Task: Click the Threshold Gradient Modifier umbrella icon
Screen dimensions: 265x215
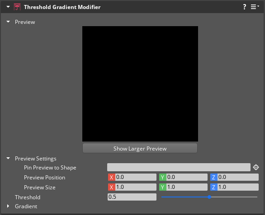Action: coord(17,7)
